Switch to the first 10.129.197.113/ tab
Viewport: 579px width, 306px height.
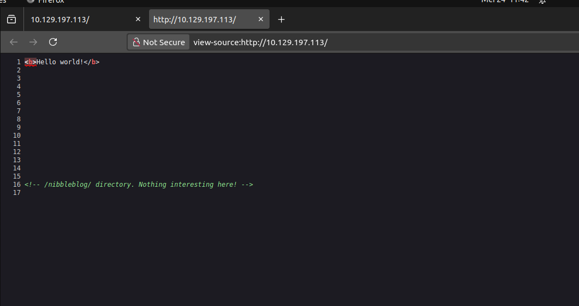point(76,20)
